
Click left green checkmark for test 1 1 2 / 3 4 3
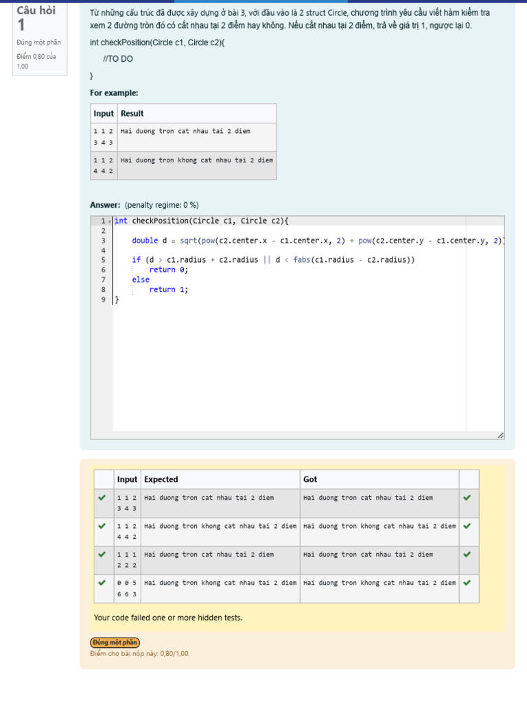point(102,498)
